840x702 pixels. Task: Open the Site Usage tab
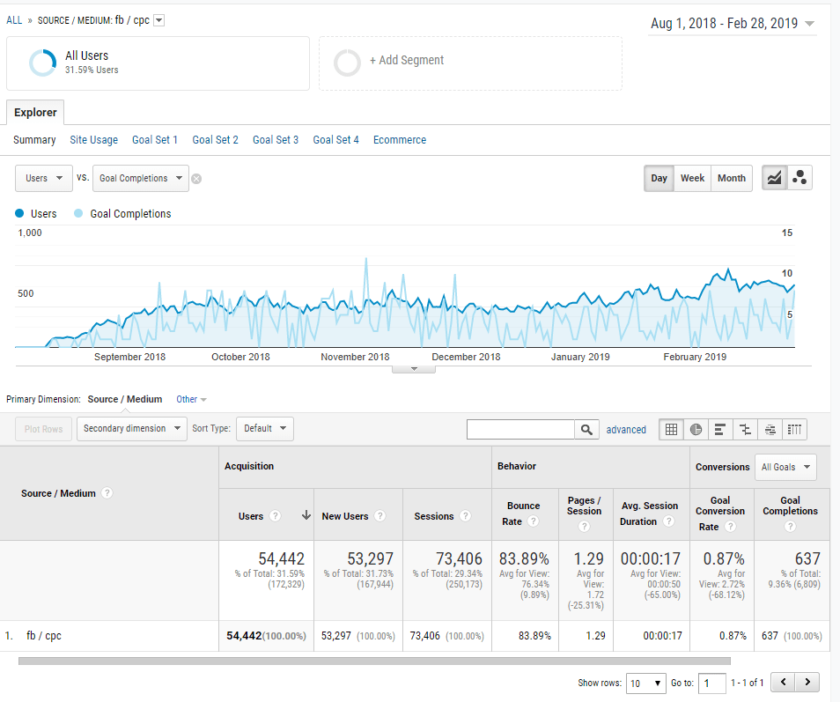point(93,140)
